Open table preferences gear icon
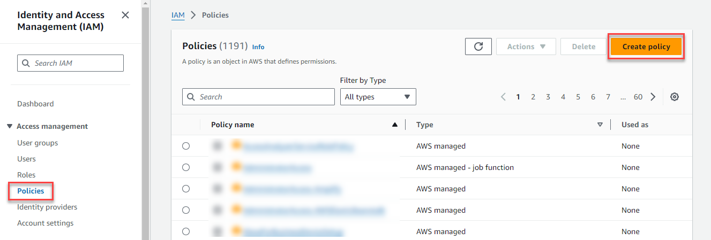711x240 pixels. 675,97
